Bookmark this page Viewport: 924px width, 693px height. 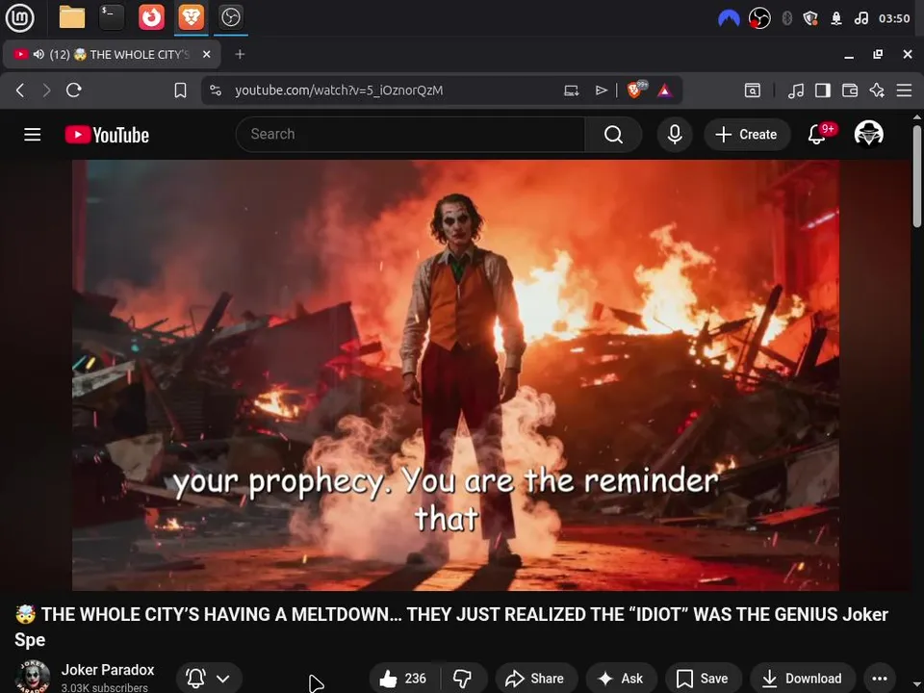click(180, 90)
